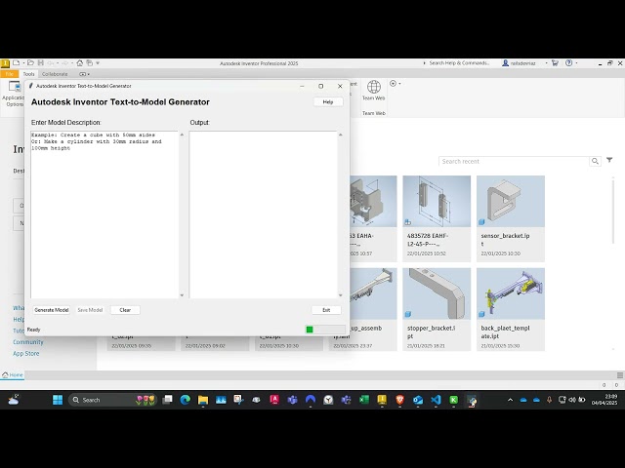Click the weather widget on taskbar
Image resolution: width=625 pixels, height=468 pixels.
13,400
